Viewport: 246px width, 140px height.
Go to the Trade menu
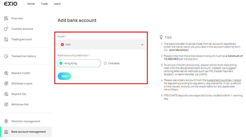pos(44,4)
